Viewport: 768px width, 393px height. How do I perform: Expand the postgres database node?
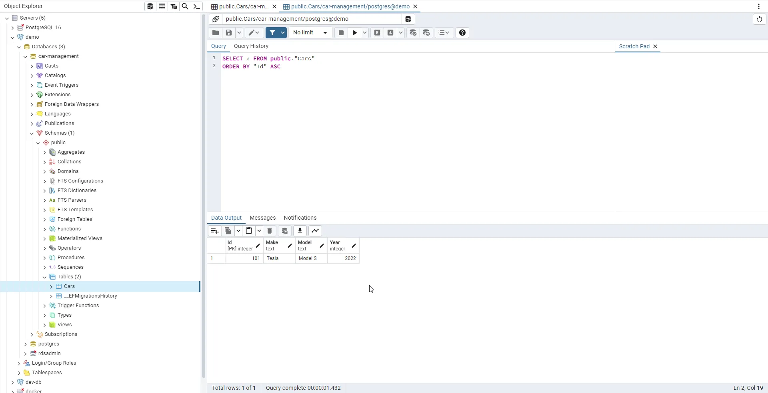[x=25, y=344]
